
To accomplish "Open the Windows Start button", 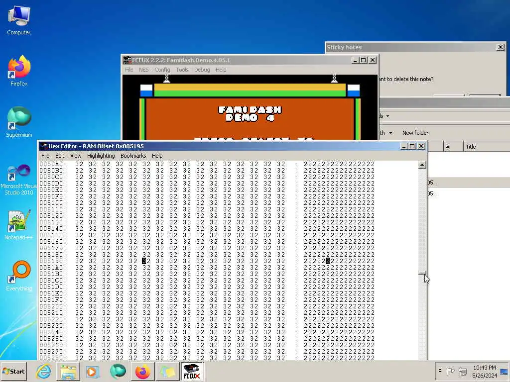I will (x=13, y=371).
